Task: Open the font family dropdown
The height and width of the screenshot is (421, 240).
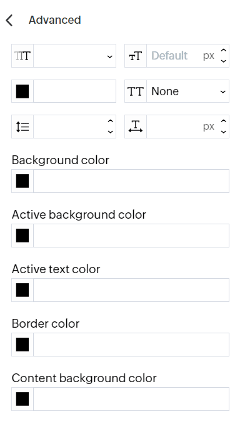Action: 75,56
